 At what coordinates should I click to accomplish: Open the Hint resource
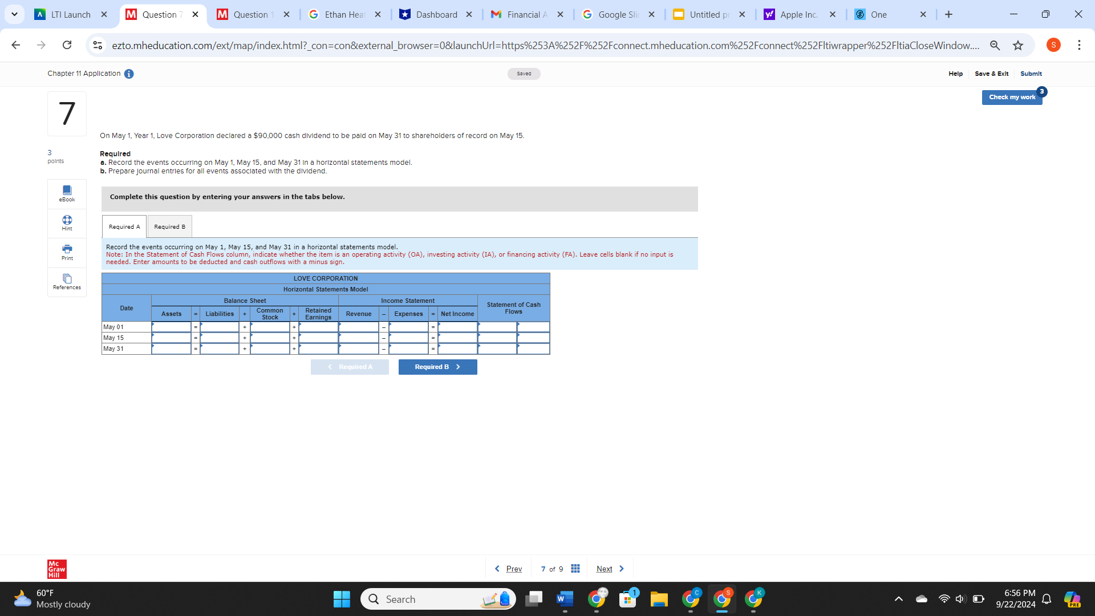point(67,223)
